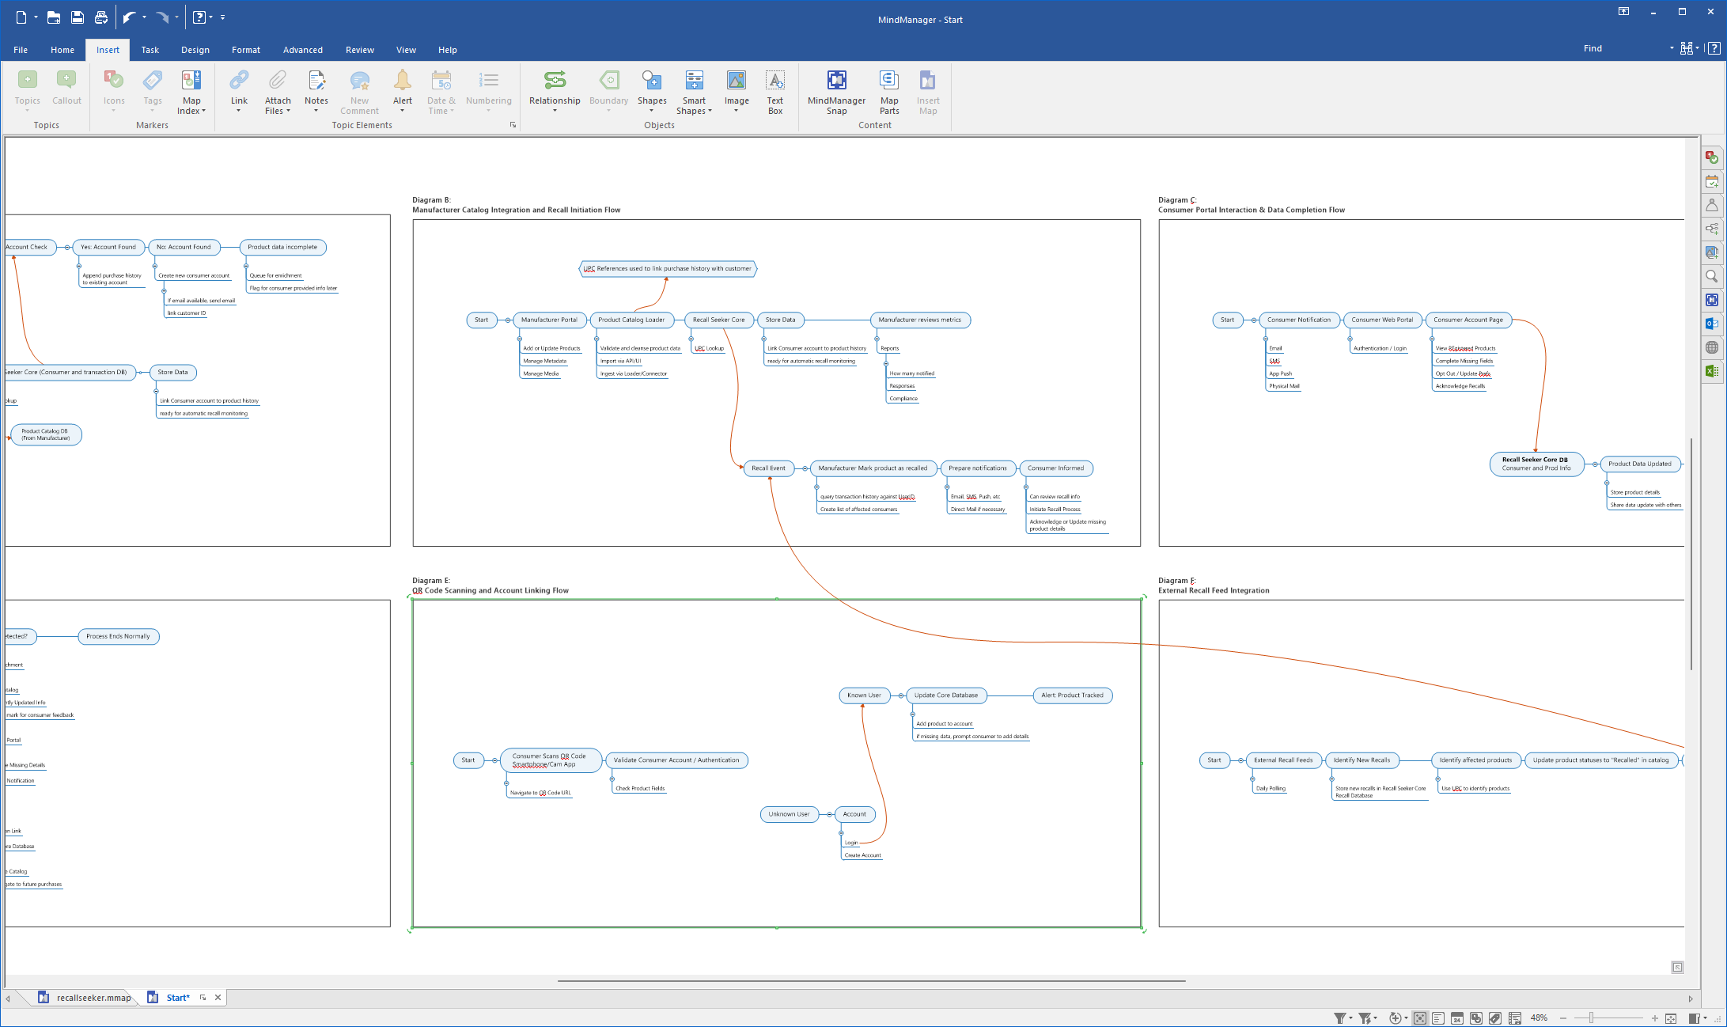The image size is (1727, 1027).
Task: Insert a Text Box object
Action: (x=774, y=81)
